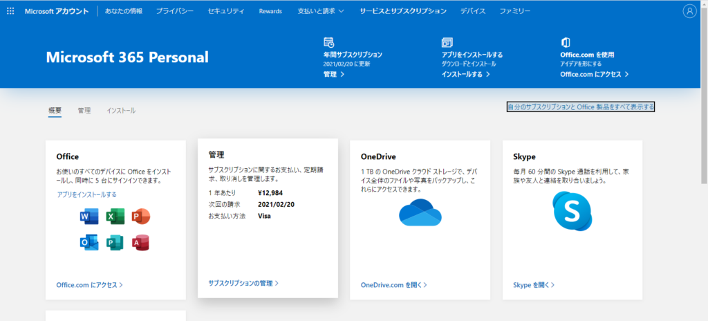The width and height of the screenshot is (708, 321).
Task: Open Rewards in the top navigation
Action: click(x=270, y=11)
